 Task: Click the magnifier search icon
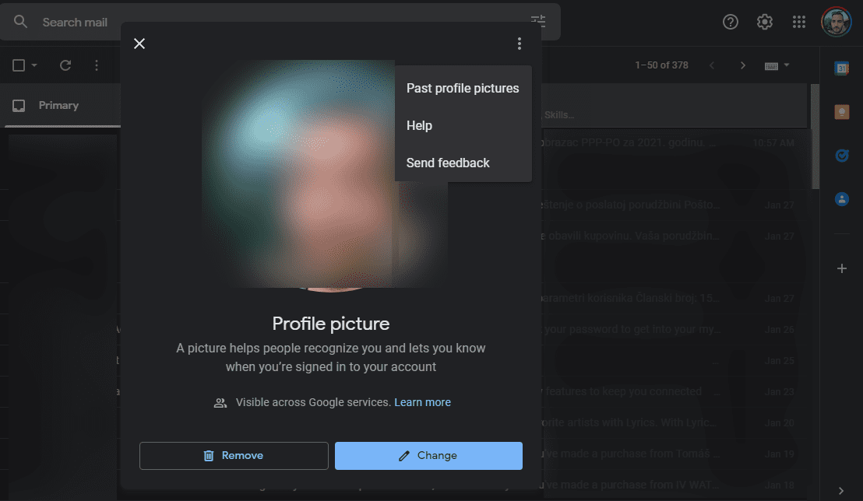tap(20, 22)
